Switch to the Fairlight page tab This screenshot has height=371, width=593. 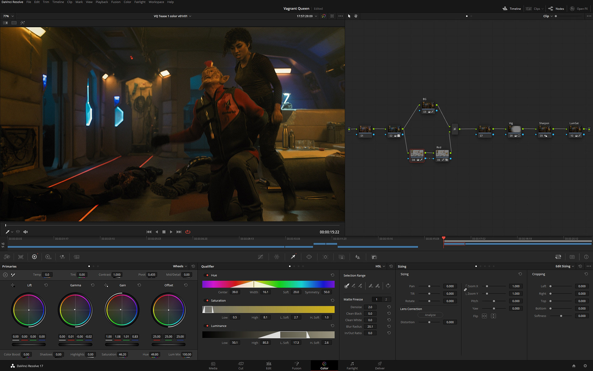pos(352,365)
